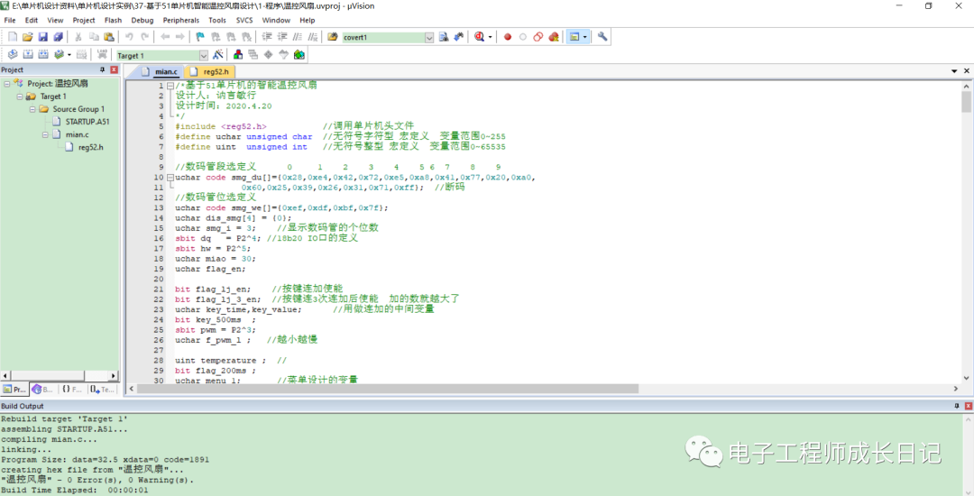Viewport: 974px width, 496px height.
Task: Switch to the reg52.h tab
Action: (216, 71)
